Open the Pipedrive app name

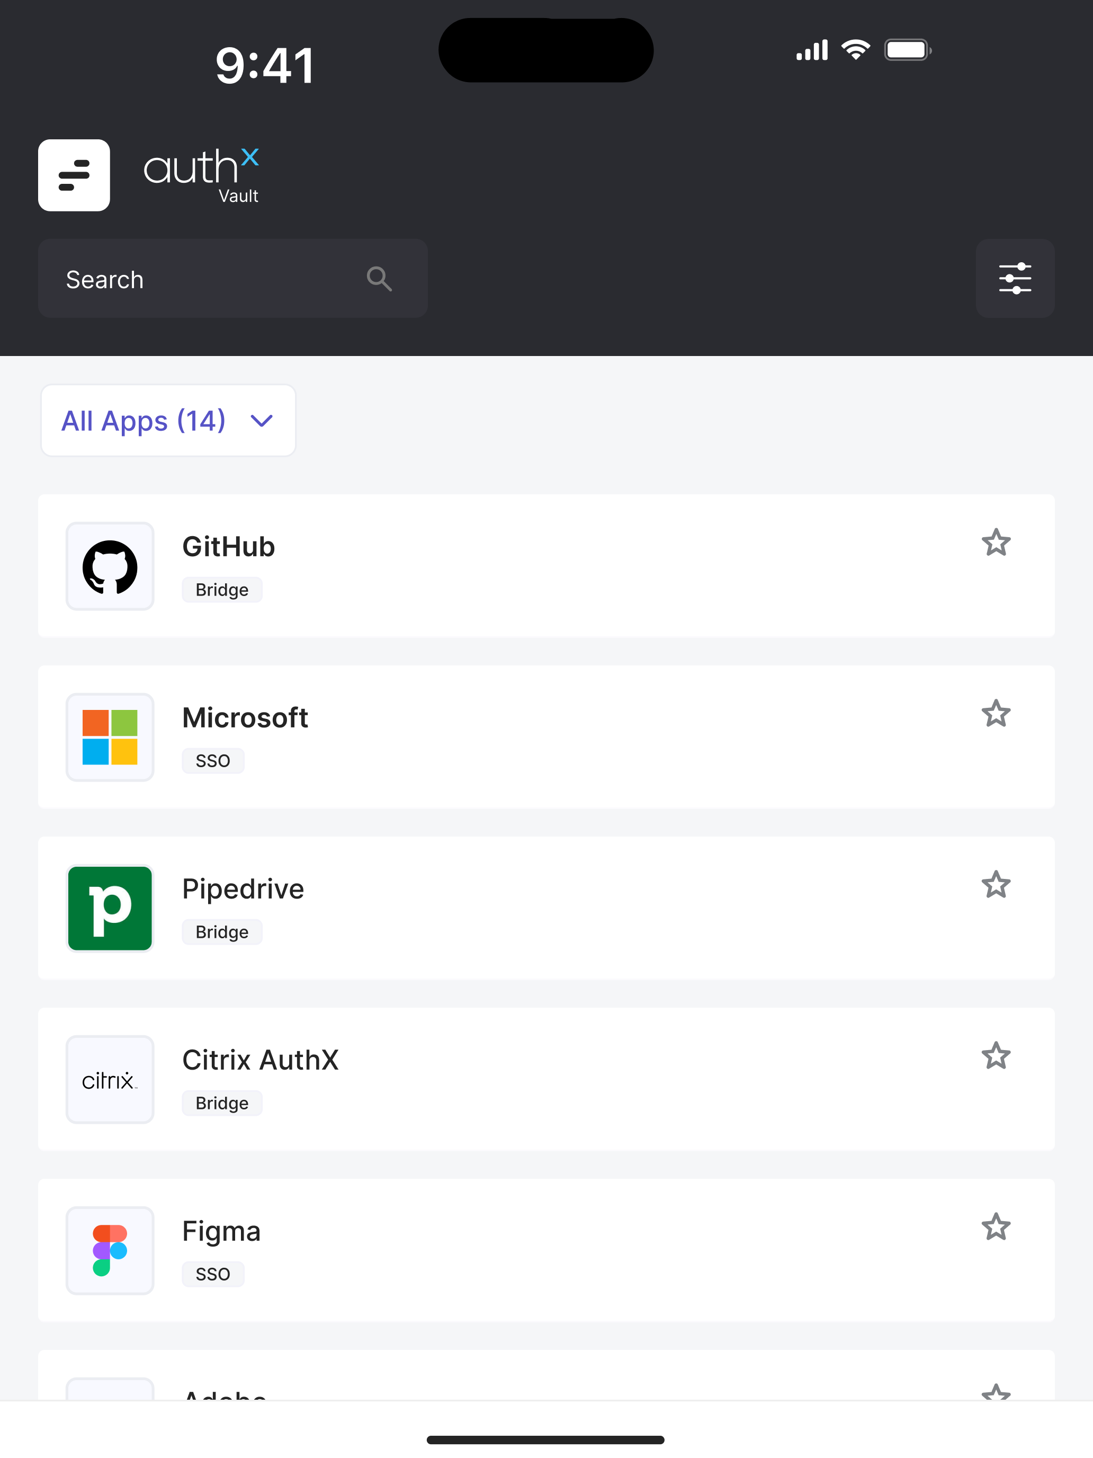pyautogui.click(x=243, y=889)
